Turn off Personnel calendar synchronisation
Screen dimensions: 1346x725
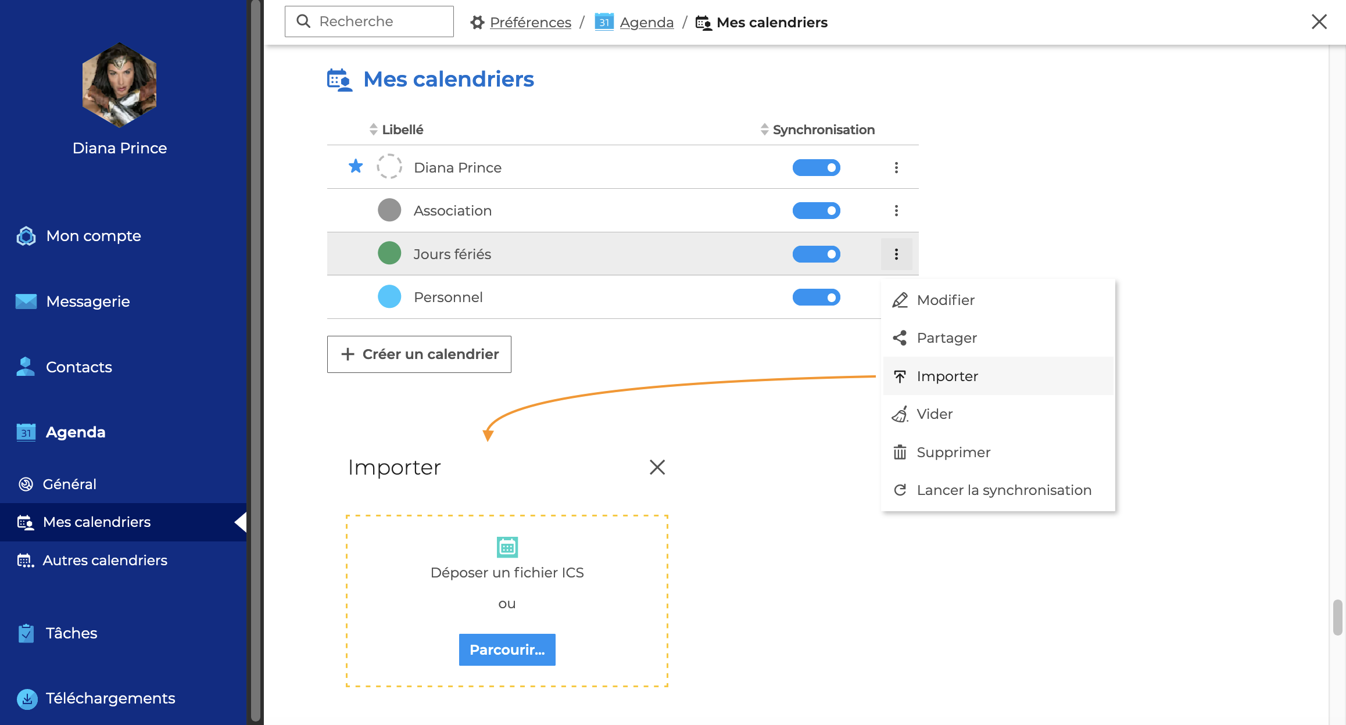(816, 297)
